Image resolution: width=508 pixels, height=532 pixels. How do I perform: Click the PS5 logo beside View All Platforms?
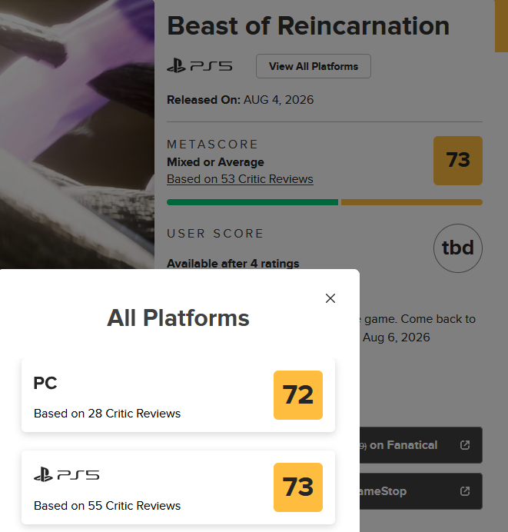(200, 66)
